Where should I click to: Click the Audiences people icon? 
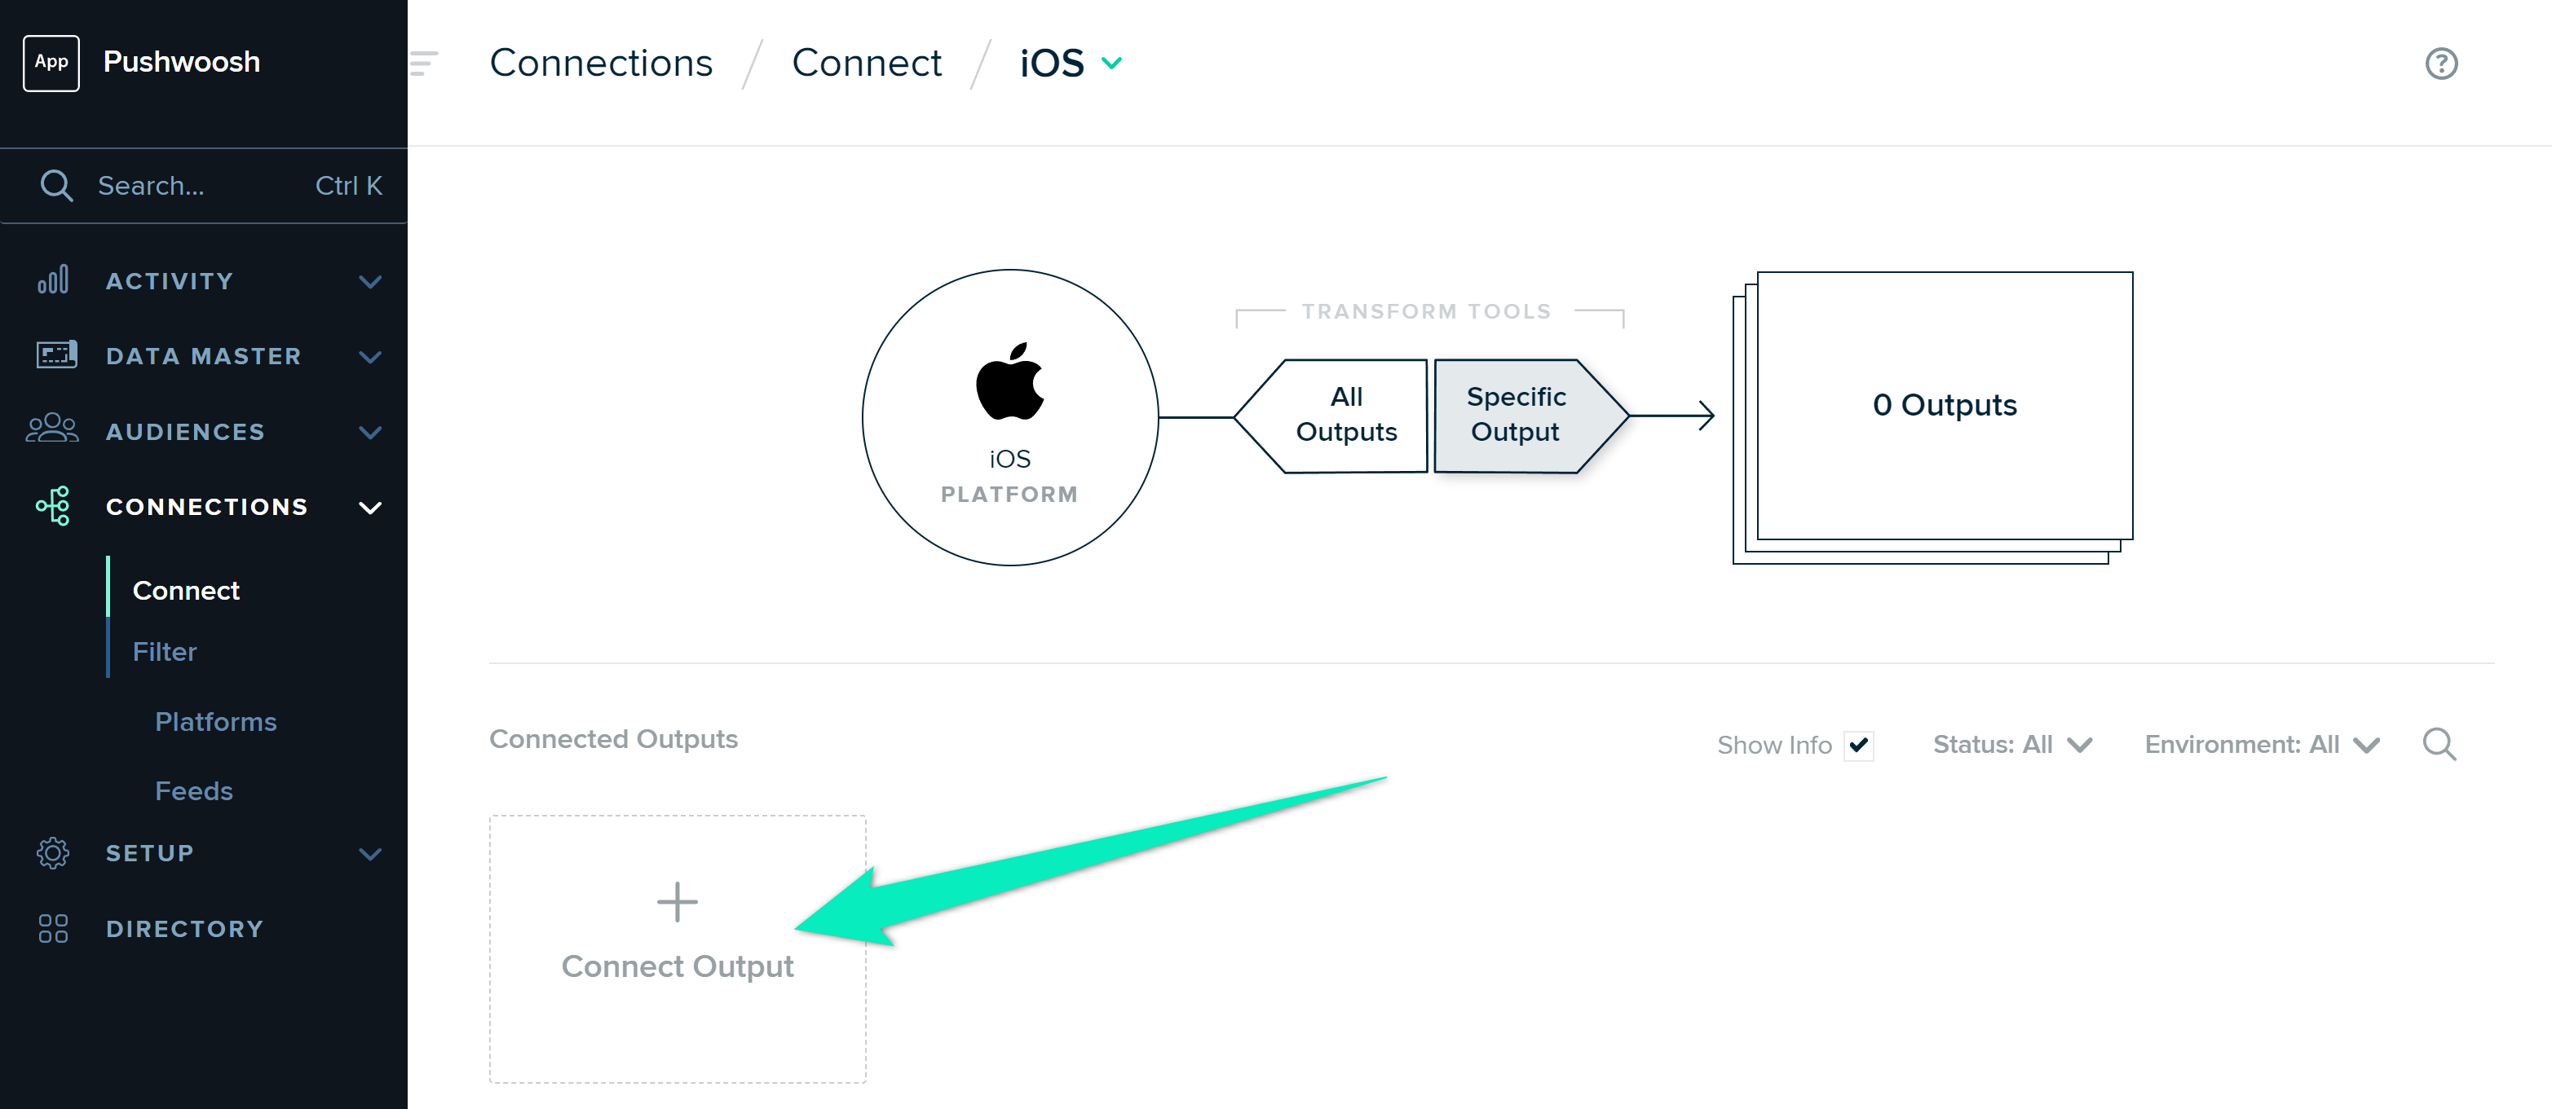(x=52, y=429)
